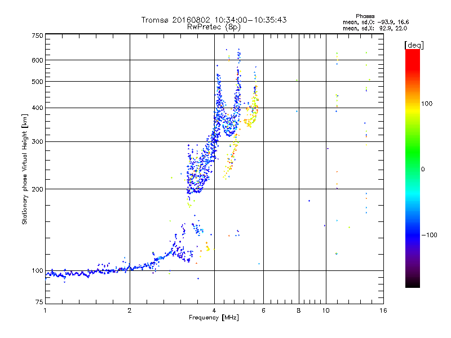
Task: Click the "mean, sd,X: 92.9, 22.0" line
Action: point(375,28)
